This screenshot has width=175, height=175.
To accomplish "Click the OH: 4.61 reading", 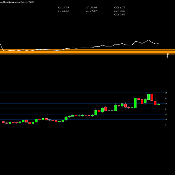I will coord(120,11).
